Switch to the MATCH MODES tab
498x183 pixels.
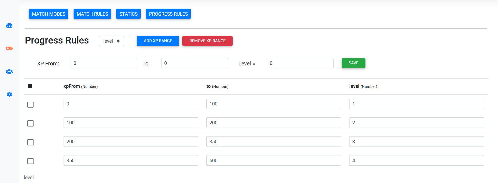click(x=49, y=14)
